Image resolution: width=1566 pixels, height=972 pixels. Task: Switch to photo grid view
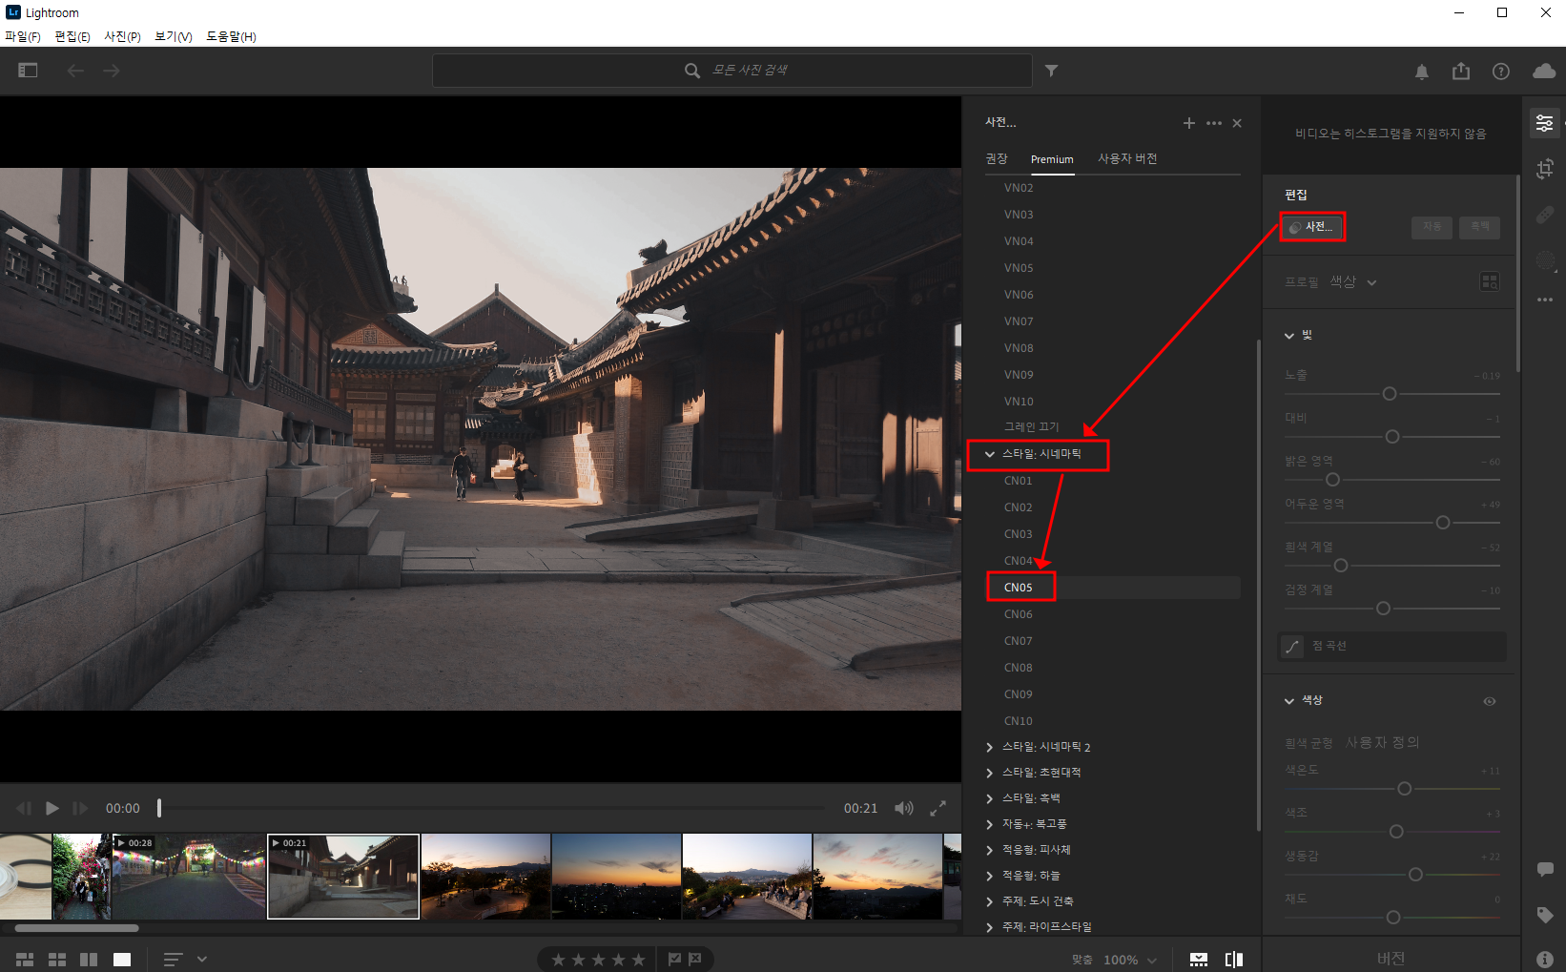point(25,960)
